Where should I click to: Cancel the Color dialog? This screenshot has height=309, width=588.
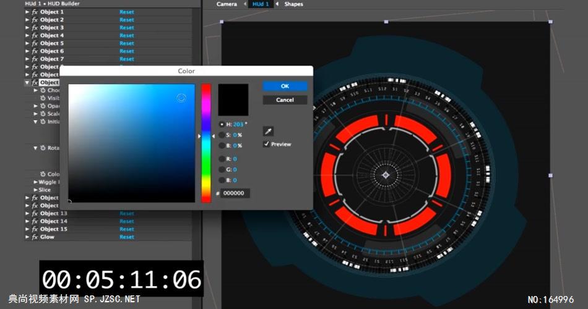pos(284,99)
